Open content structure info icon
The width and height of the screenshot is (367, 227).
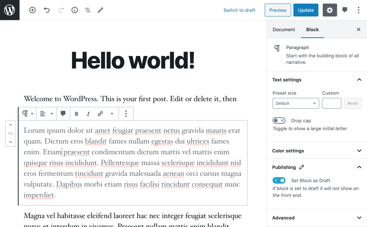point(75,10)
